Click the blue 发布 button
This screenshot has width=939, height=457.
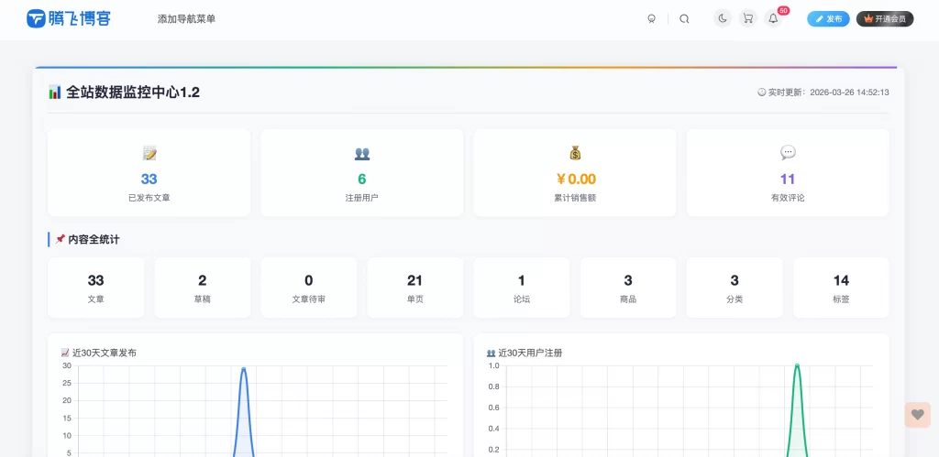click(828, 18)
